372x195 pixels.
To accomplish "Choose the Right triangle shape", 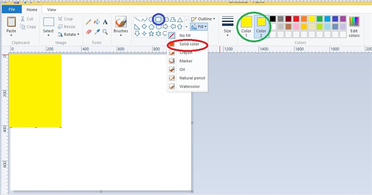I will [137, 27].
